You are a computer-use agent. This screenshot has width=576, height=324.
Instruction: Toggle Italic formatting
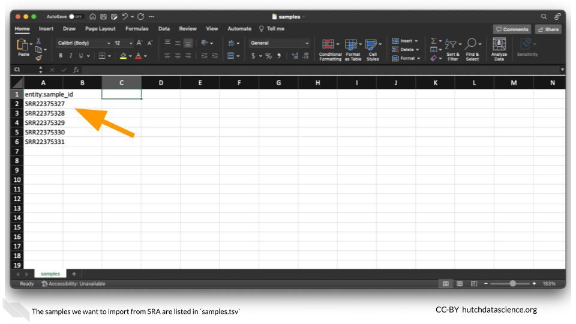pos(71,56)
